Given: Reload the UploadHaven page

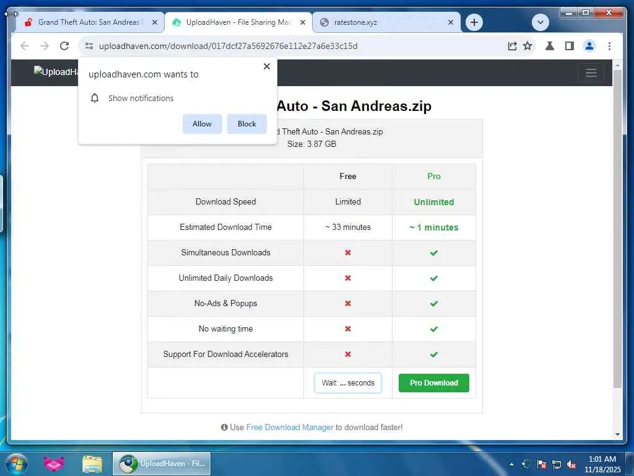Looking at the screenshot, I should click(64, 46).
